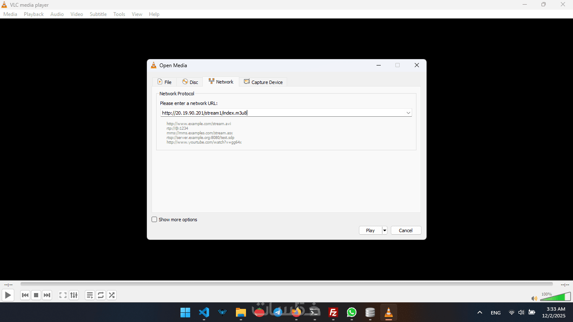
Task: Open the battery status tray icon
Action: [x=531, y=312]
